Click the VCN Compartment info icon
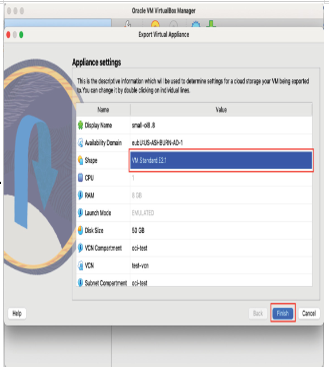Screen dimensions: 329x372 (x=80, y=248)
